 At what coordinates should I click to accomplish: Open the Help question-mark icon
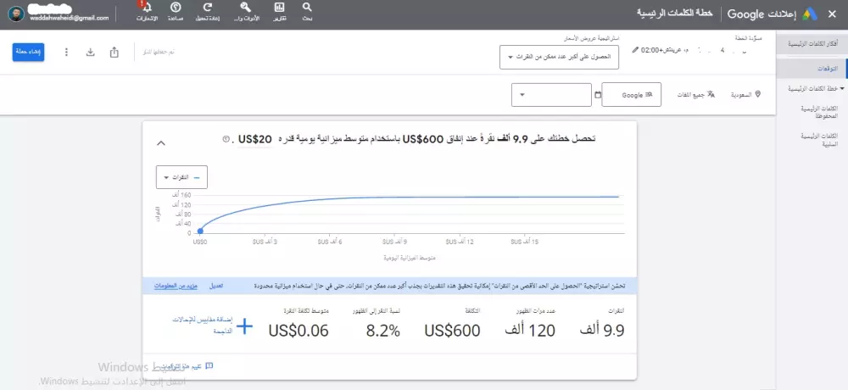pos(176,8)
